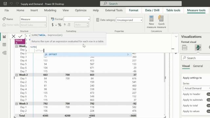Toggle Apply to header switch
This screenshot has height=118, width=210.
208,94
